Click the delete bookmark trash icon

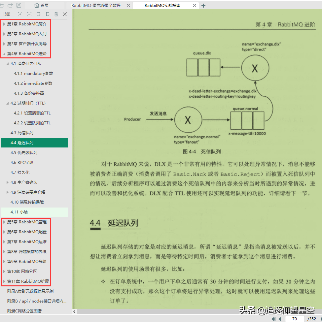56,14
